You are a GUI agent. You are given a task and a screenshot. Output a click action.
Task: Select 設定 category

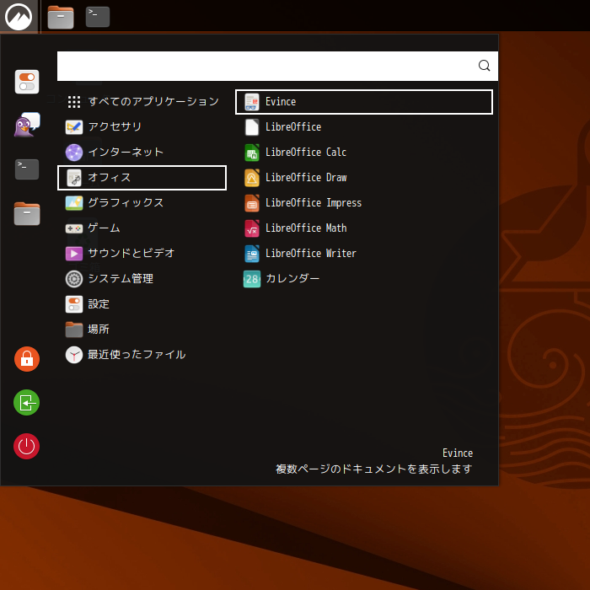142,304
